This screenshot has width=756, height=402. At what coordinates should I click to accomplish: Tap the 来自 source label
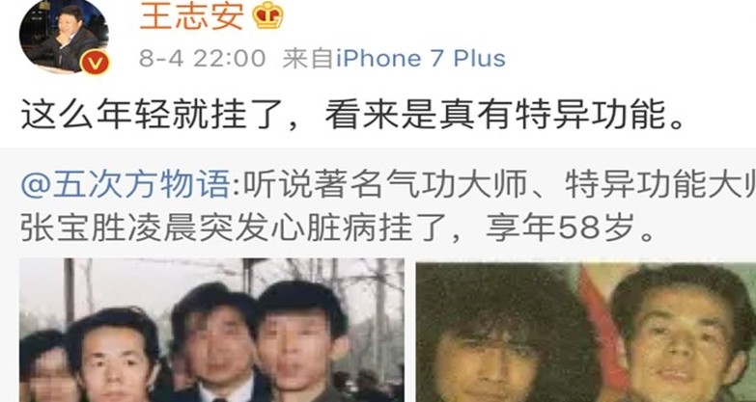coord(309,59)
